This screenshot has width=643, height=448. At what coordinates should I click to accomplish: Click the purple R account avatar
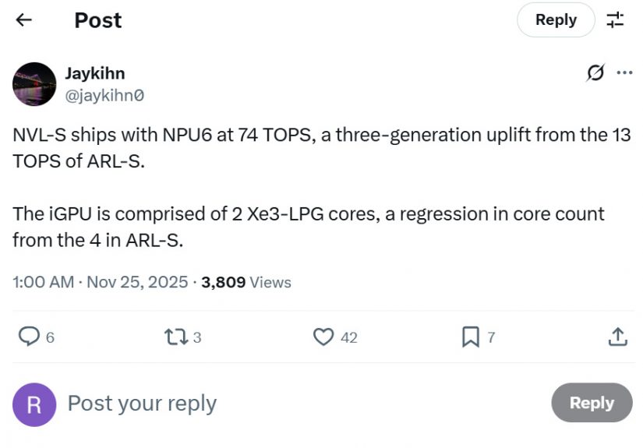34,404
